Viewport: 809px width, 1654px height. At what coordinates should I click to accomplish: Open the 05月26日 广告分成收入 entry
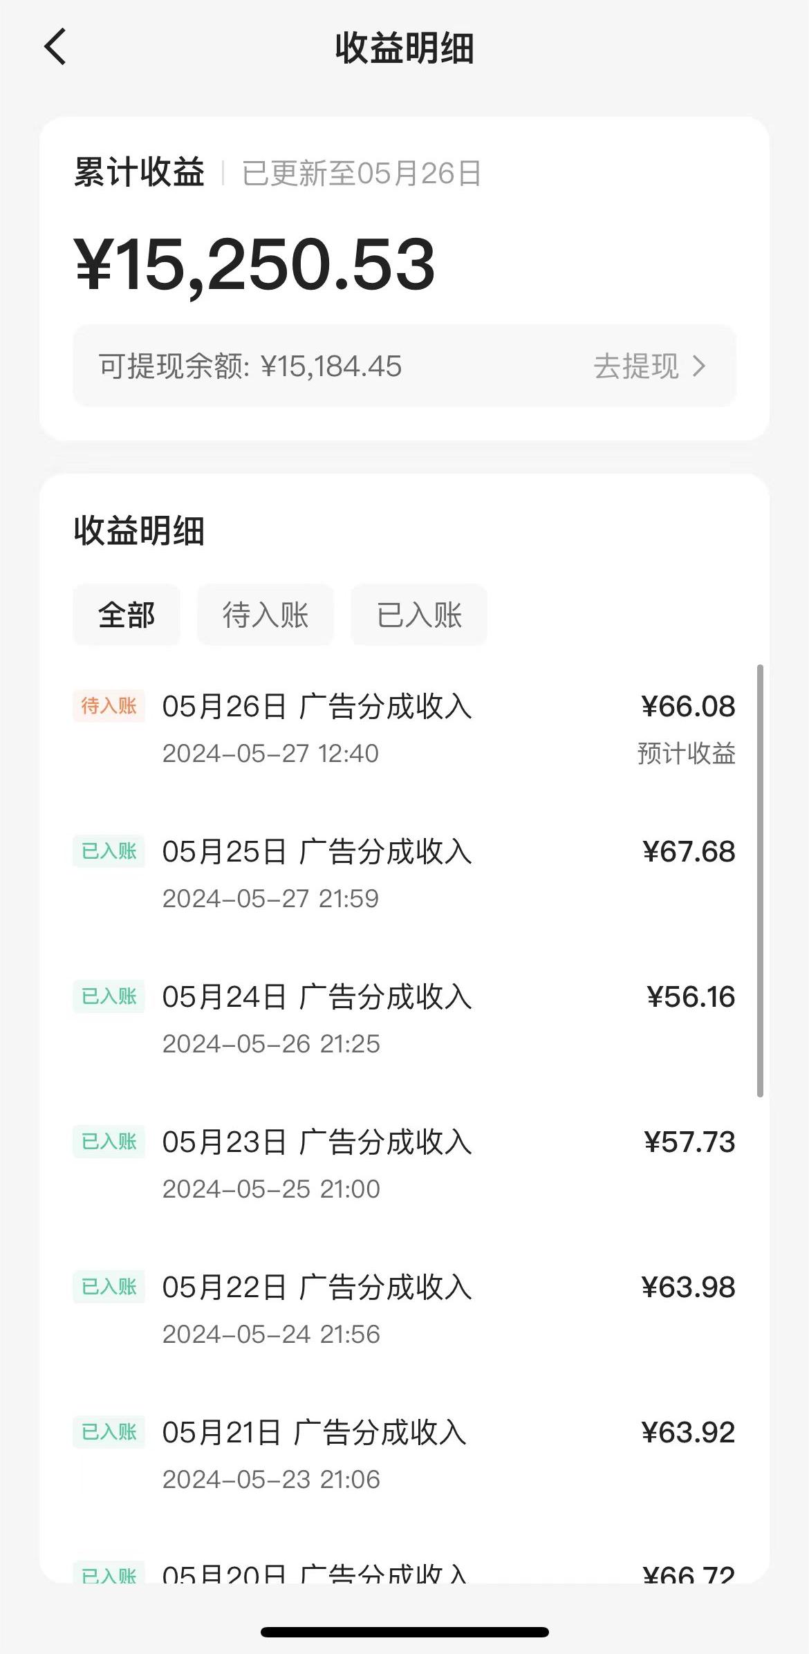click(317, 707)
